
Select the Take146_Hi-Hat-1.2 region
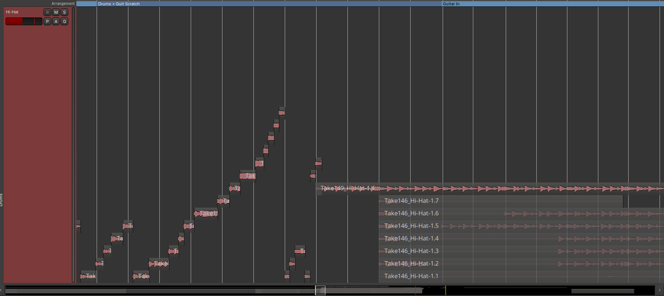(521, 264)
